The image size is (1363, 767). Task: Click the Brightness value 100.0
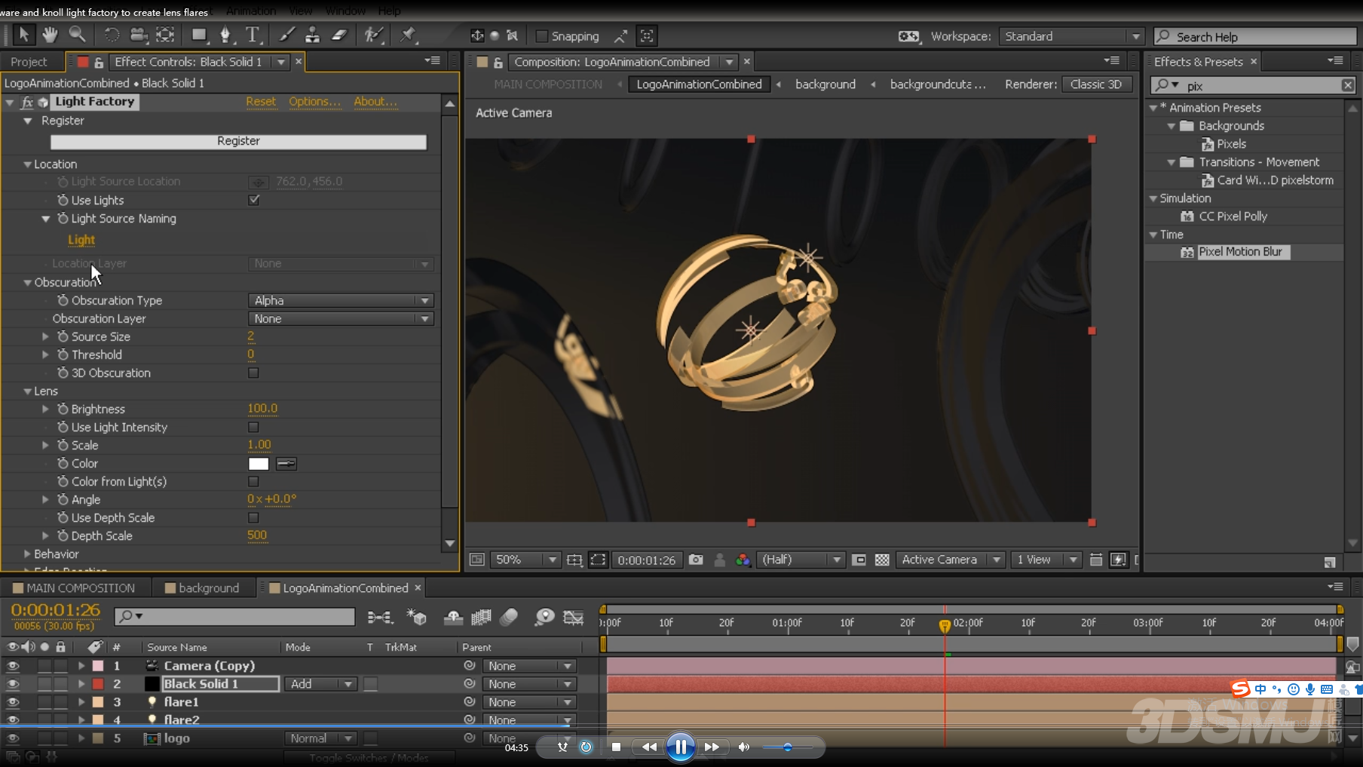coord(262,409)
